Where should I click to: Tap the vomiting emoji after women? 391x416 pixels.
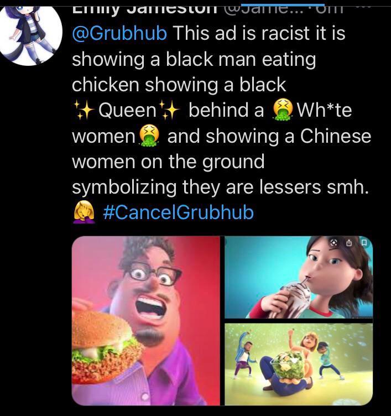point(149,136)
